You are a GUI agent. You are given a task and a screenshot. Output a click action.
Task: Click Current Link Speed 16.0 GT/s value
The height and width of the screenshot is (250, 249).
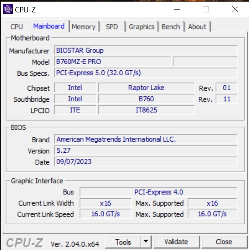(x=105, y=214)
